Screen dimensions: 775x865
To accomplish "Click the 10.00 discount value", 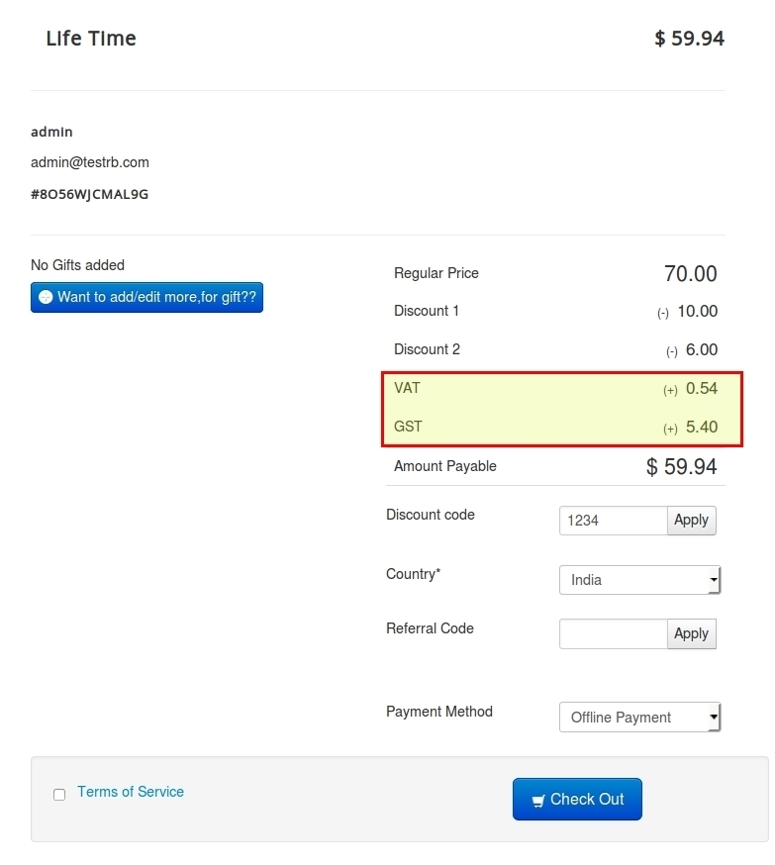I will click(x=697, y=311).
